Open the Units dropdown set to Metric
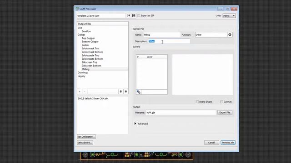This screenshot has width=291, height=163. coord(229,16)
